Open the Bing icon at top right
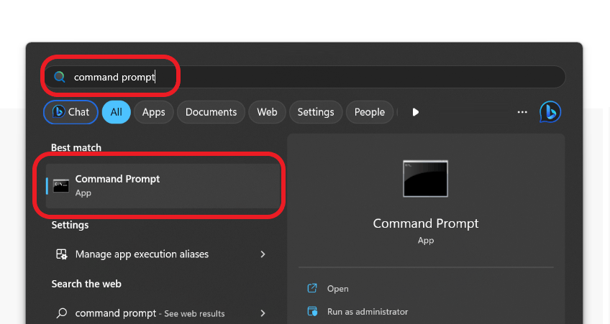The image size is (610, 324). click(550, 112)
